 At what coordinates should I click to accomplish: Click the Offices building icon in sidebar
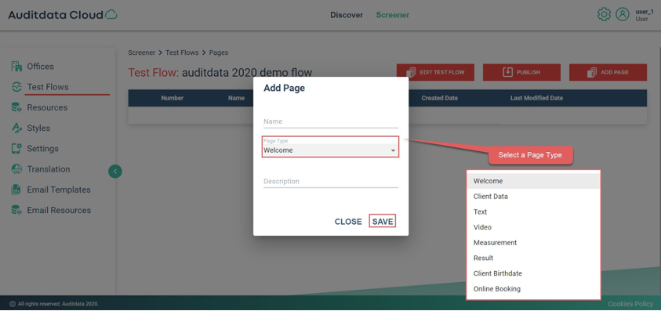(x=16, y=66)
